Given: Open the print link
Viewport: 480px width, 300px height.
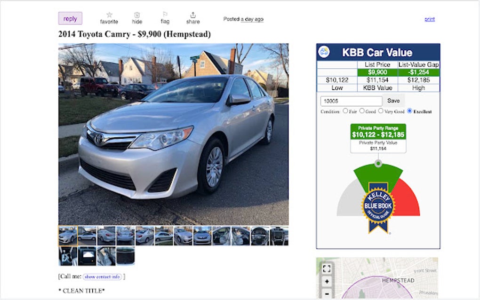Looking at the screenshot, I should tap(430, 19).
